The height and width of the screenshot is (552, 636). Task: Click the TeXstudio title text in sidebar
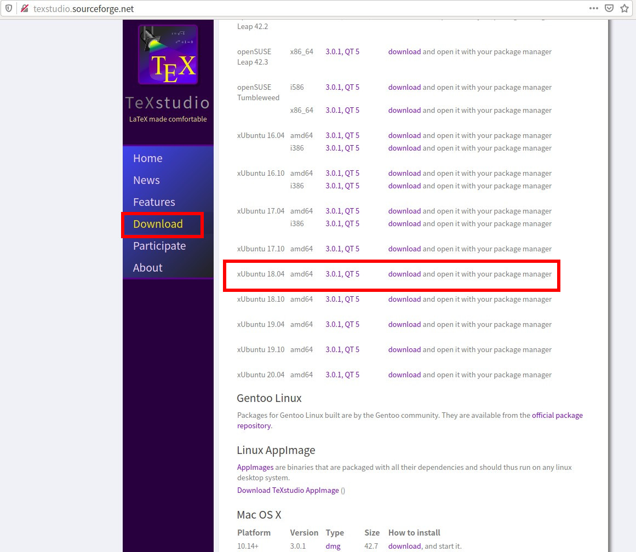[x=168, y=102]
